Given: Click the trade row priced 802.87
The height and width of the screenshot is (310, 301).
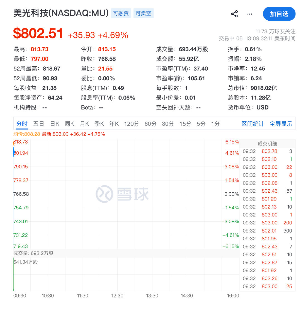Looking at the screenshot, I should pos(267,263).
